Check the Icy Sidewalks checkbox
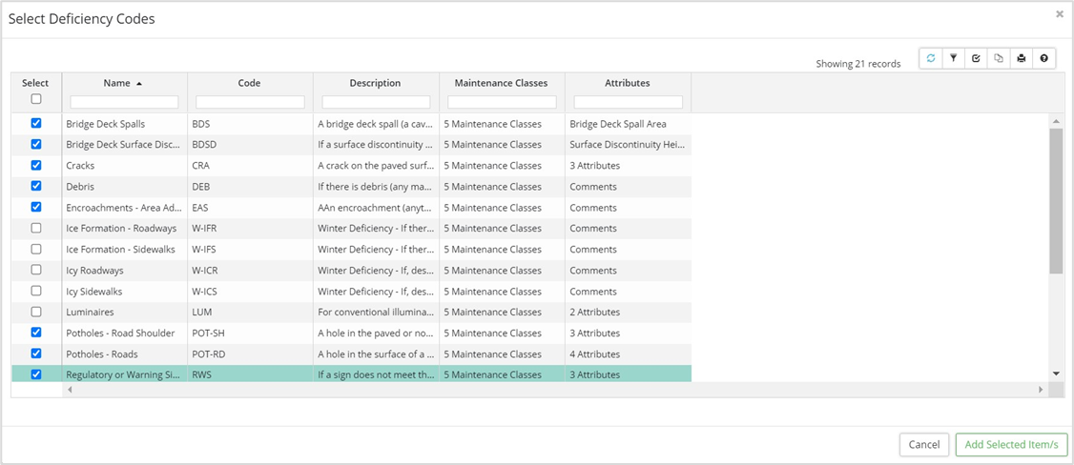This screenshot has height=465, width=1074. tap(36, 291)
